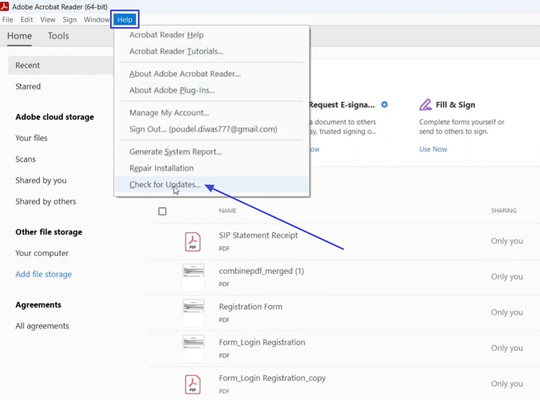Click the Form_Login Registration_copy PDF icon
Viewport: 540px width, 400px height.
[193, 384]
